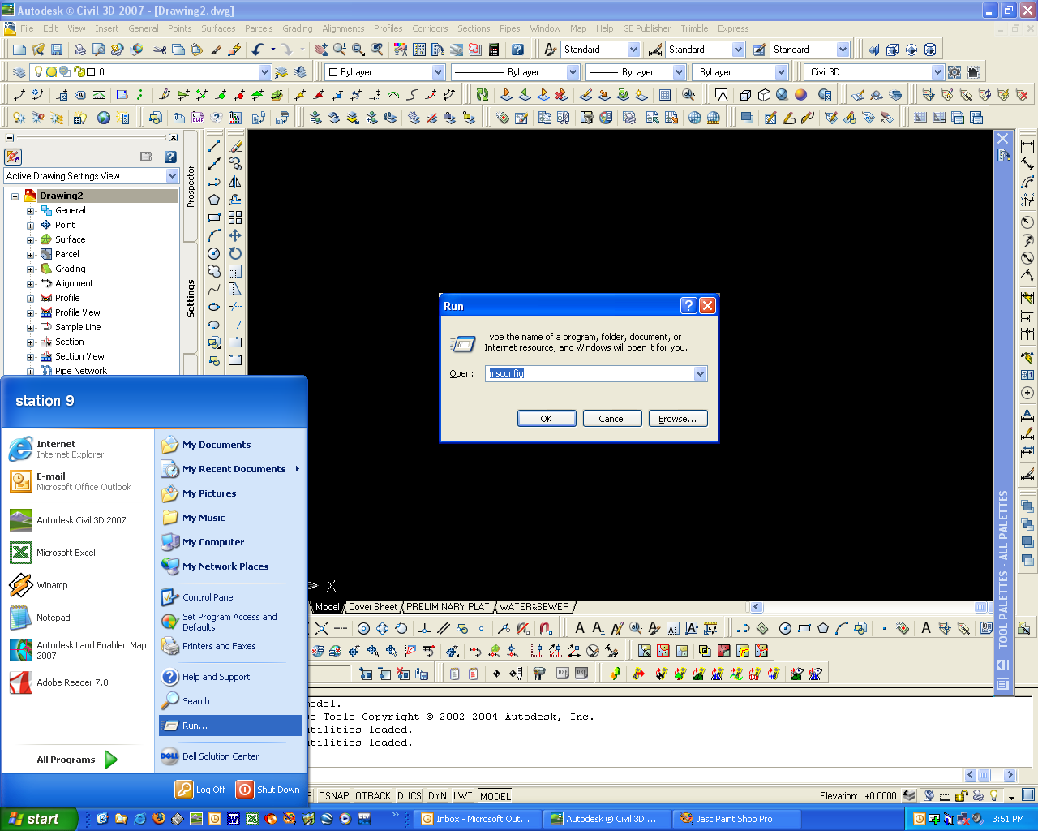1038x831 pixels.
Task: Open My Computer in the Start menu
Action: [213, 542]
